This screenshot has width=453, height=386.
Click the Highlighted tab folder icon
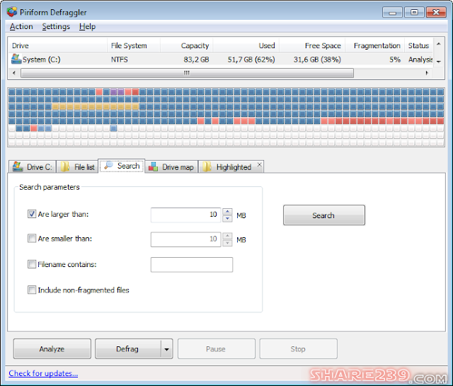point(207,167)
